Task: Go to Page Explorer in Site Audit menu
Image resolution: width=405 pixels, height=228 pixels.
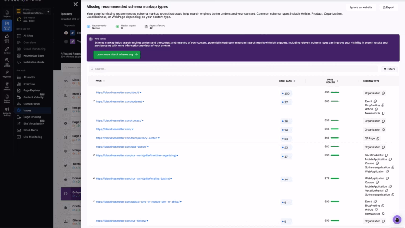Action: point(32,91)
